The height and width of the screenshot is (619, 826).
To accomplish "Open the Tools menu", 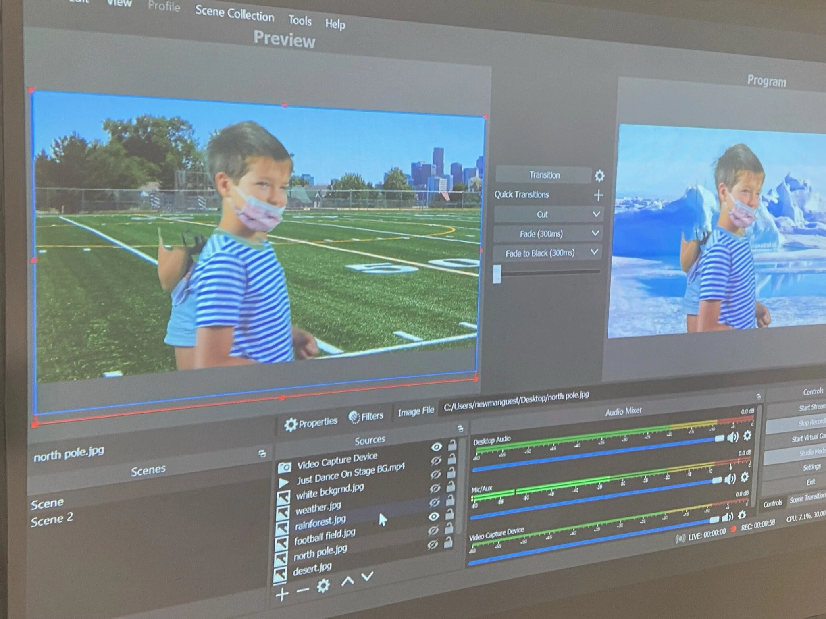I will [x=300, y=20].
